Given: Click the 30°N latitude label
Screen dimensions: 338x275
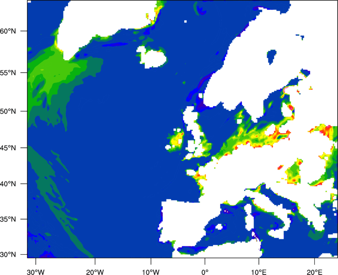Looking at the screenshot, I should tap(8, 255).
